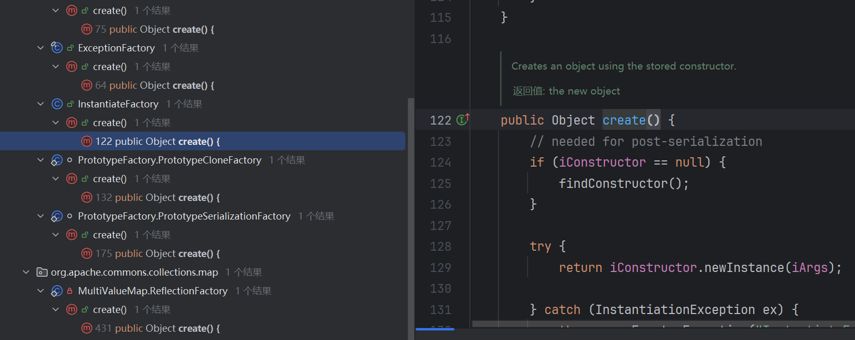Click findConstructor() call in the editor
This screenshot has width=855, height=340.
coord(612,183)
